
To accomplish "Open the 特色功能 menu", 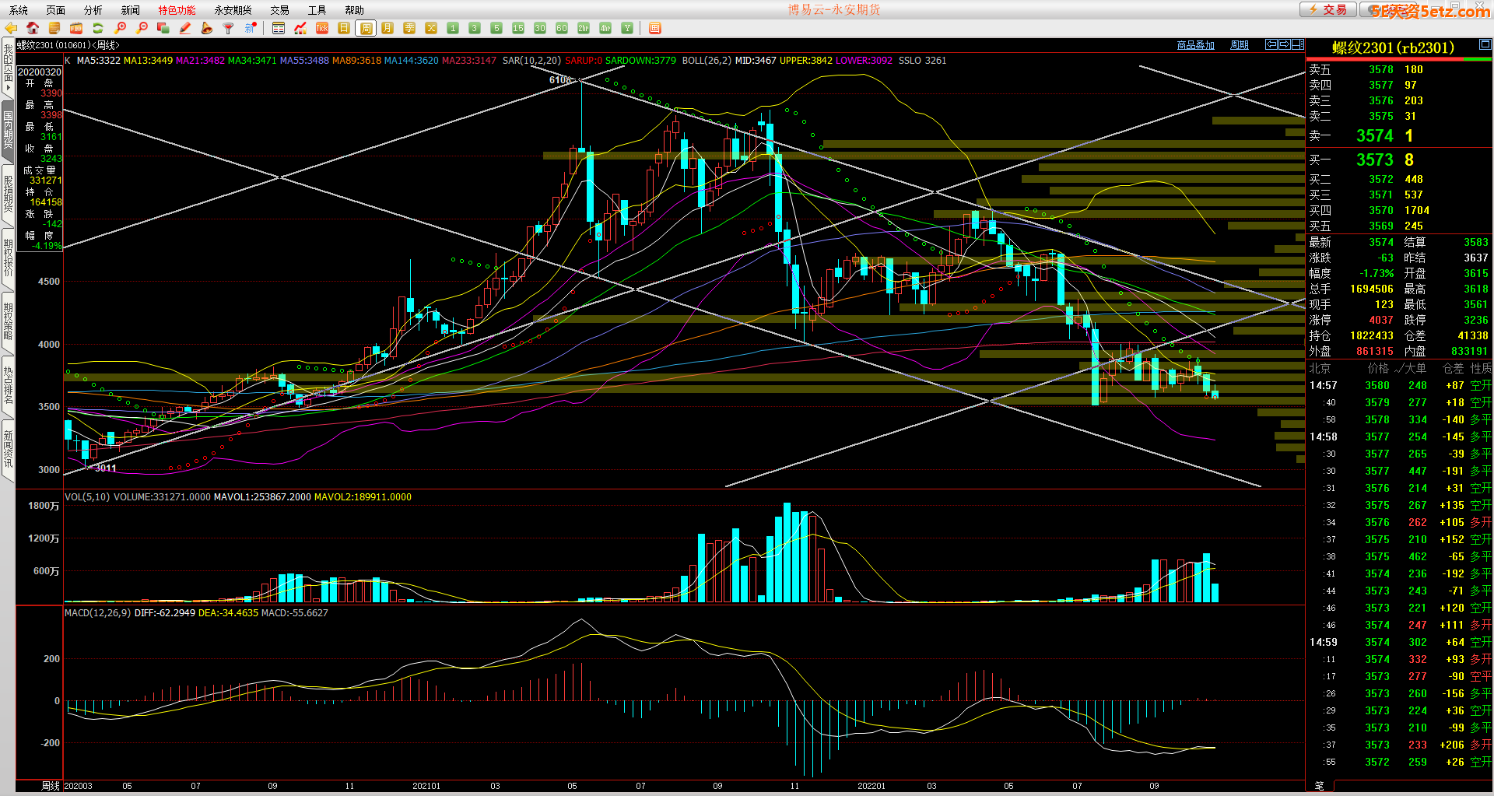I will pos(177,10).
